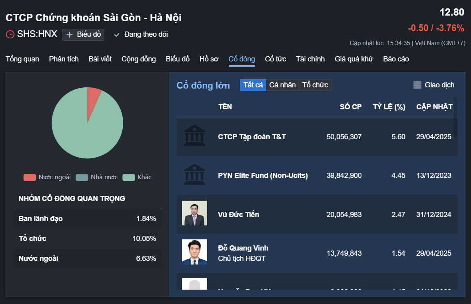
Task: Sort by the SỐ CP column header
Action: [351, 107]
